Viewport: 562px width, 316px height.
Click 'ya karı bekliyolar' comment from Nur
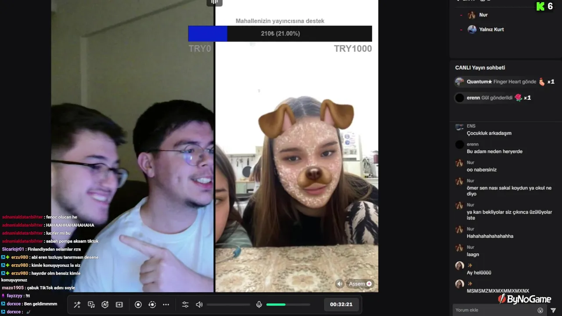pos(509,215)
